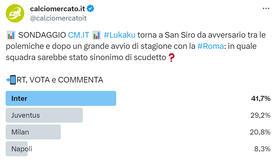Click the 8,3% Napoli percentage
The image size is (276, 160).
[x=262, y=149]
